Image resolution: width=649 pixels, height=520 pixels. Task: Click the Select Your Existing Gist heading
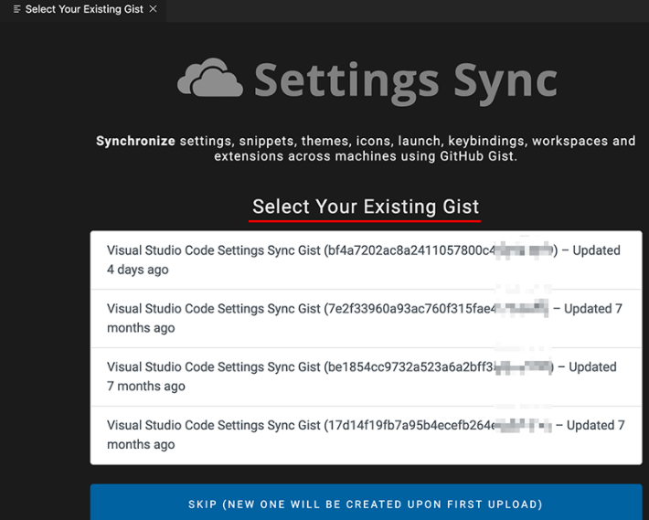coord(366,207)
